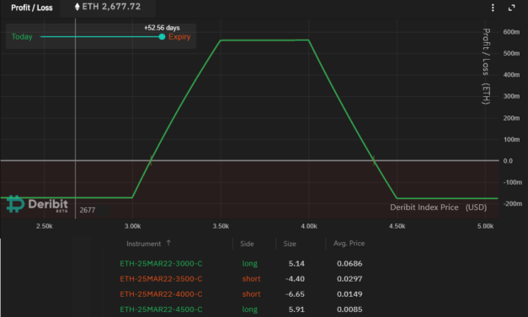Click average price 0.0686
Viewport: 528px width, 317px height.
(x=349, y=263)
